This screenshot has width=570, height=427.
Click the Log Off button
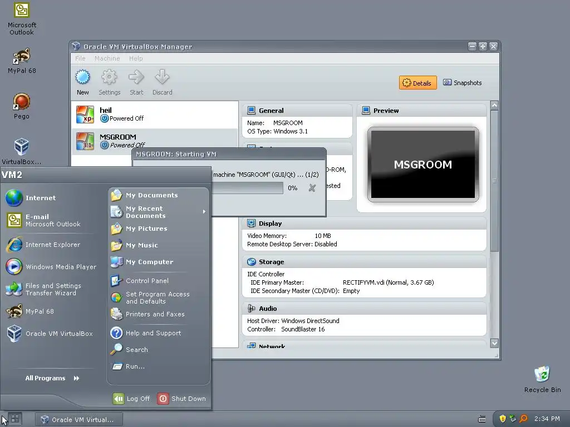pos(131,398)
